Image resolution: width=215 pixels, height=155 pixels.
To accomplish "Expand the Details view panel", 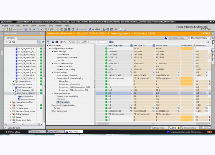I will [x=5, y=128].
